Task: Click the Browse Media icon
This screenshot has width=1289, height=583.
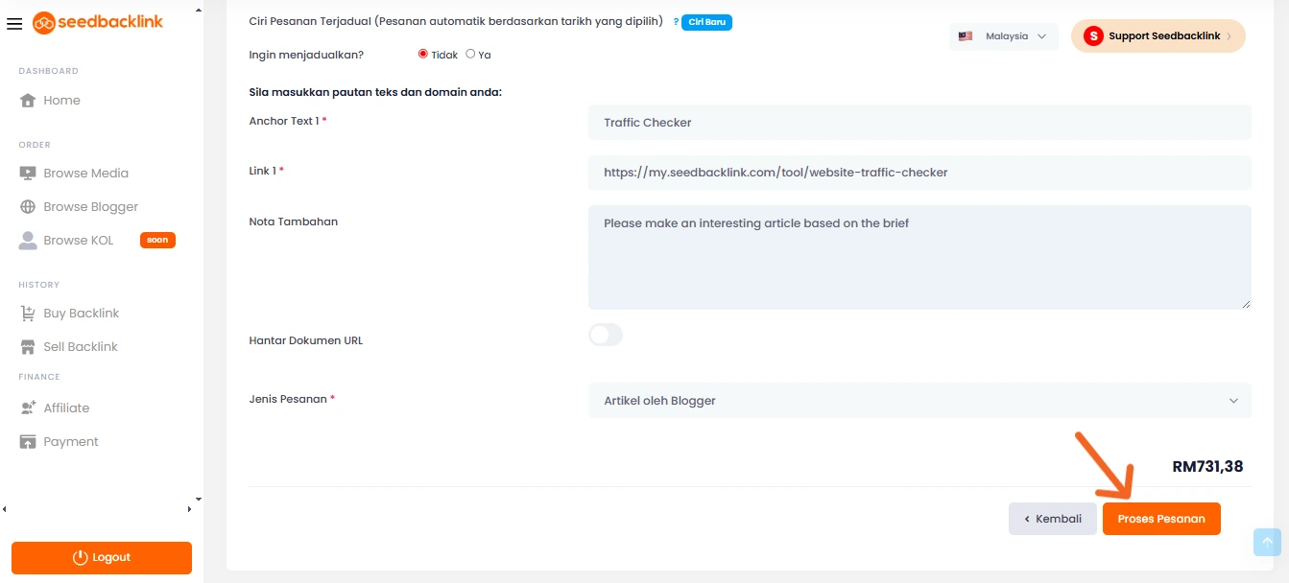Action: point(27,174)
